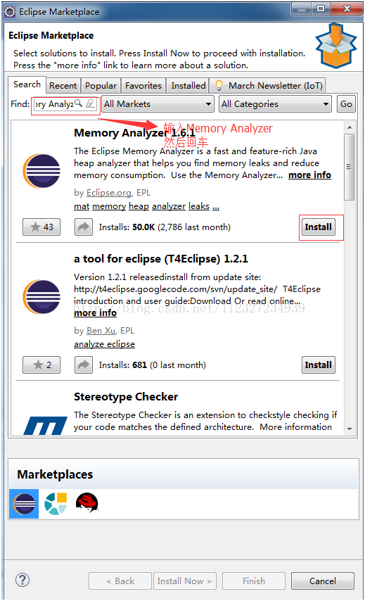Click the Memory Analyzer Eclipse logo
The image size is (365, 601).
(41, 171)
